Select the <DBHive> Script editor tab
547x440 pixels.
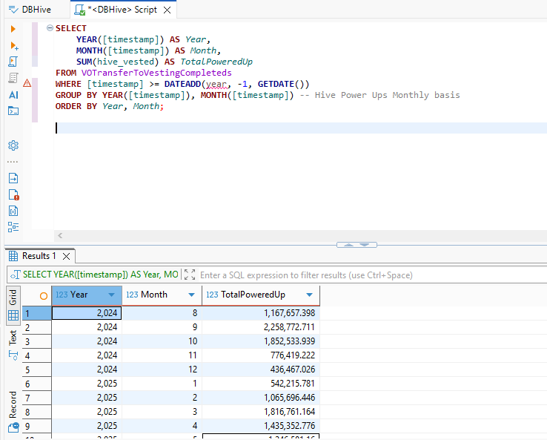122,10
